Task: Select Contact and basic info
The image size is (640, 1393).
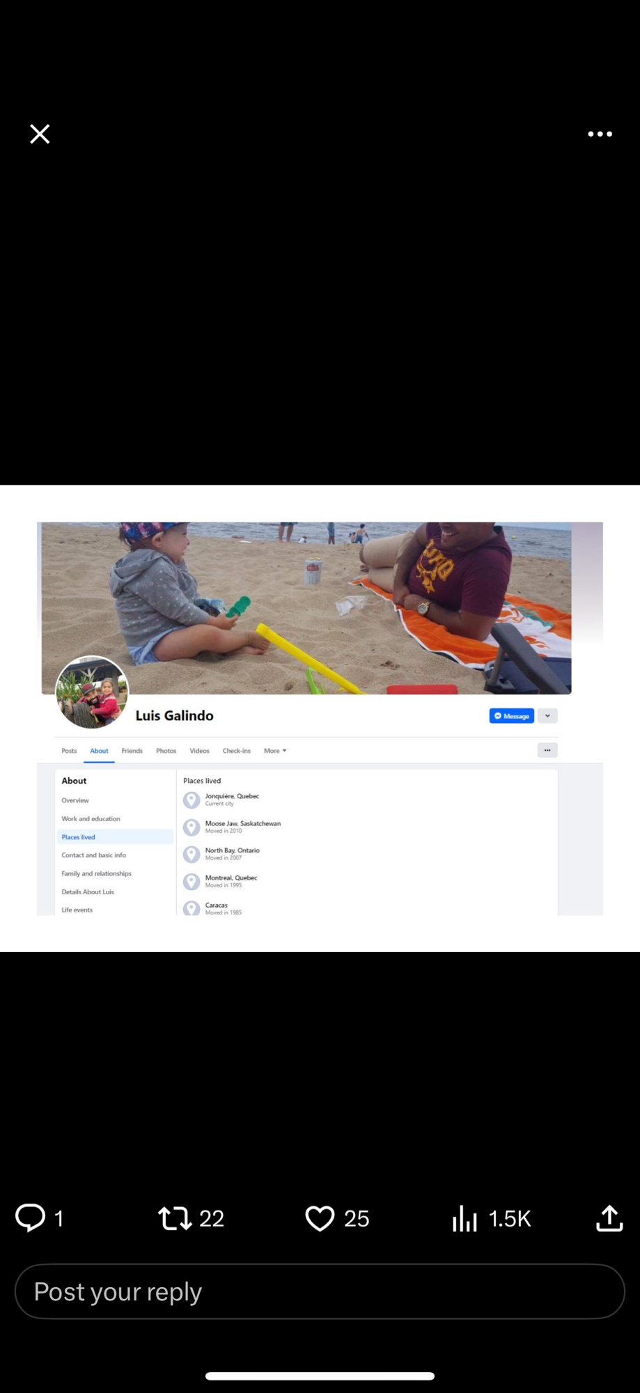Action: pos(93,855)
